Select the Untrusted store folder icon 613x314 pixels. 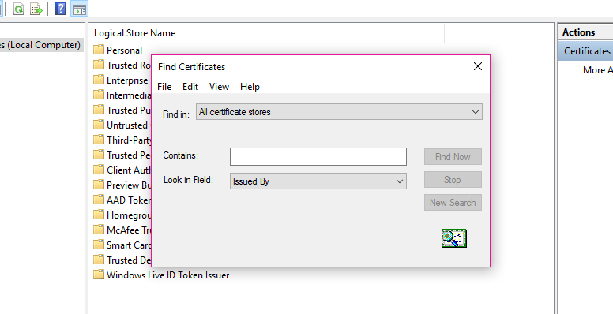99,125
